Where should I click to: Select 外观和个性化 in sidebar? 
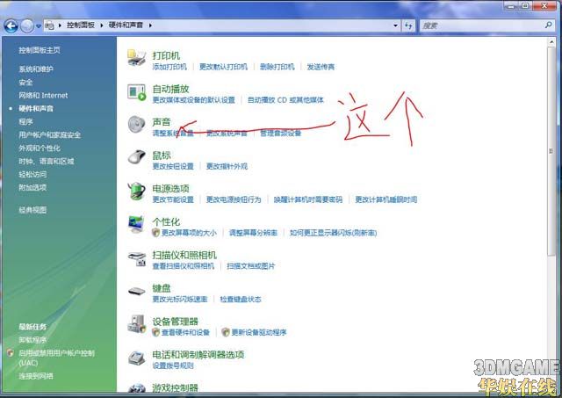point(40,148)
